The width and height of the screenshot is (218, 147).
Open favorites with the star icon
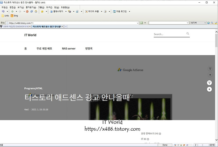point(42,11)
